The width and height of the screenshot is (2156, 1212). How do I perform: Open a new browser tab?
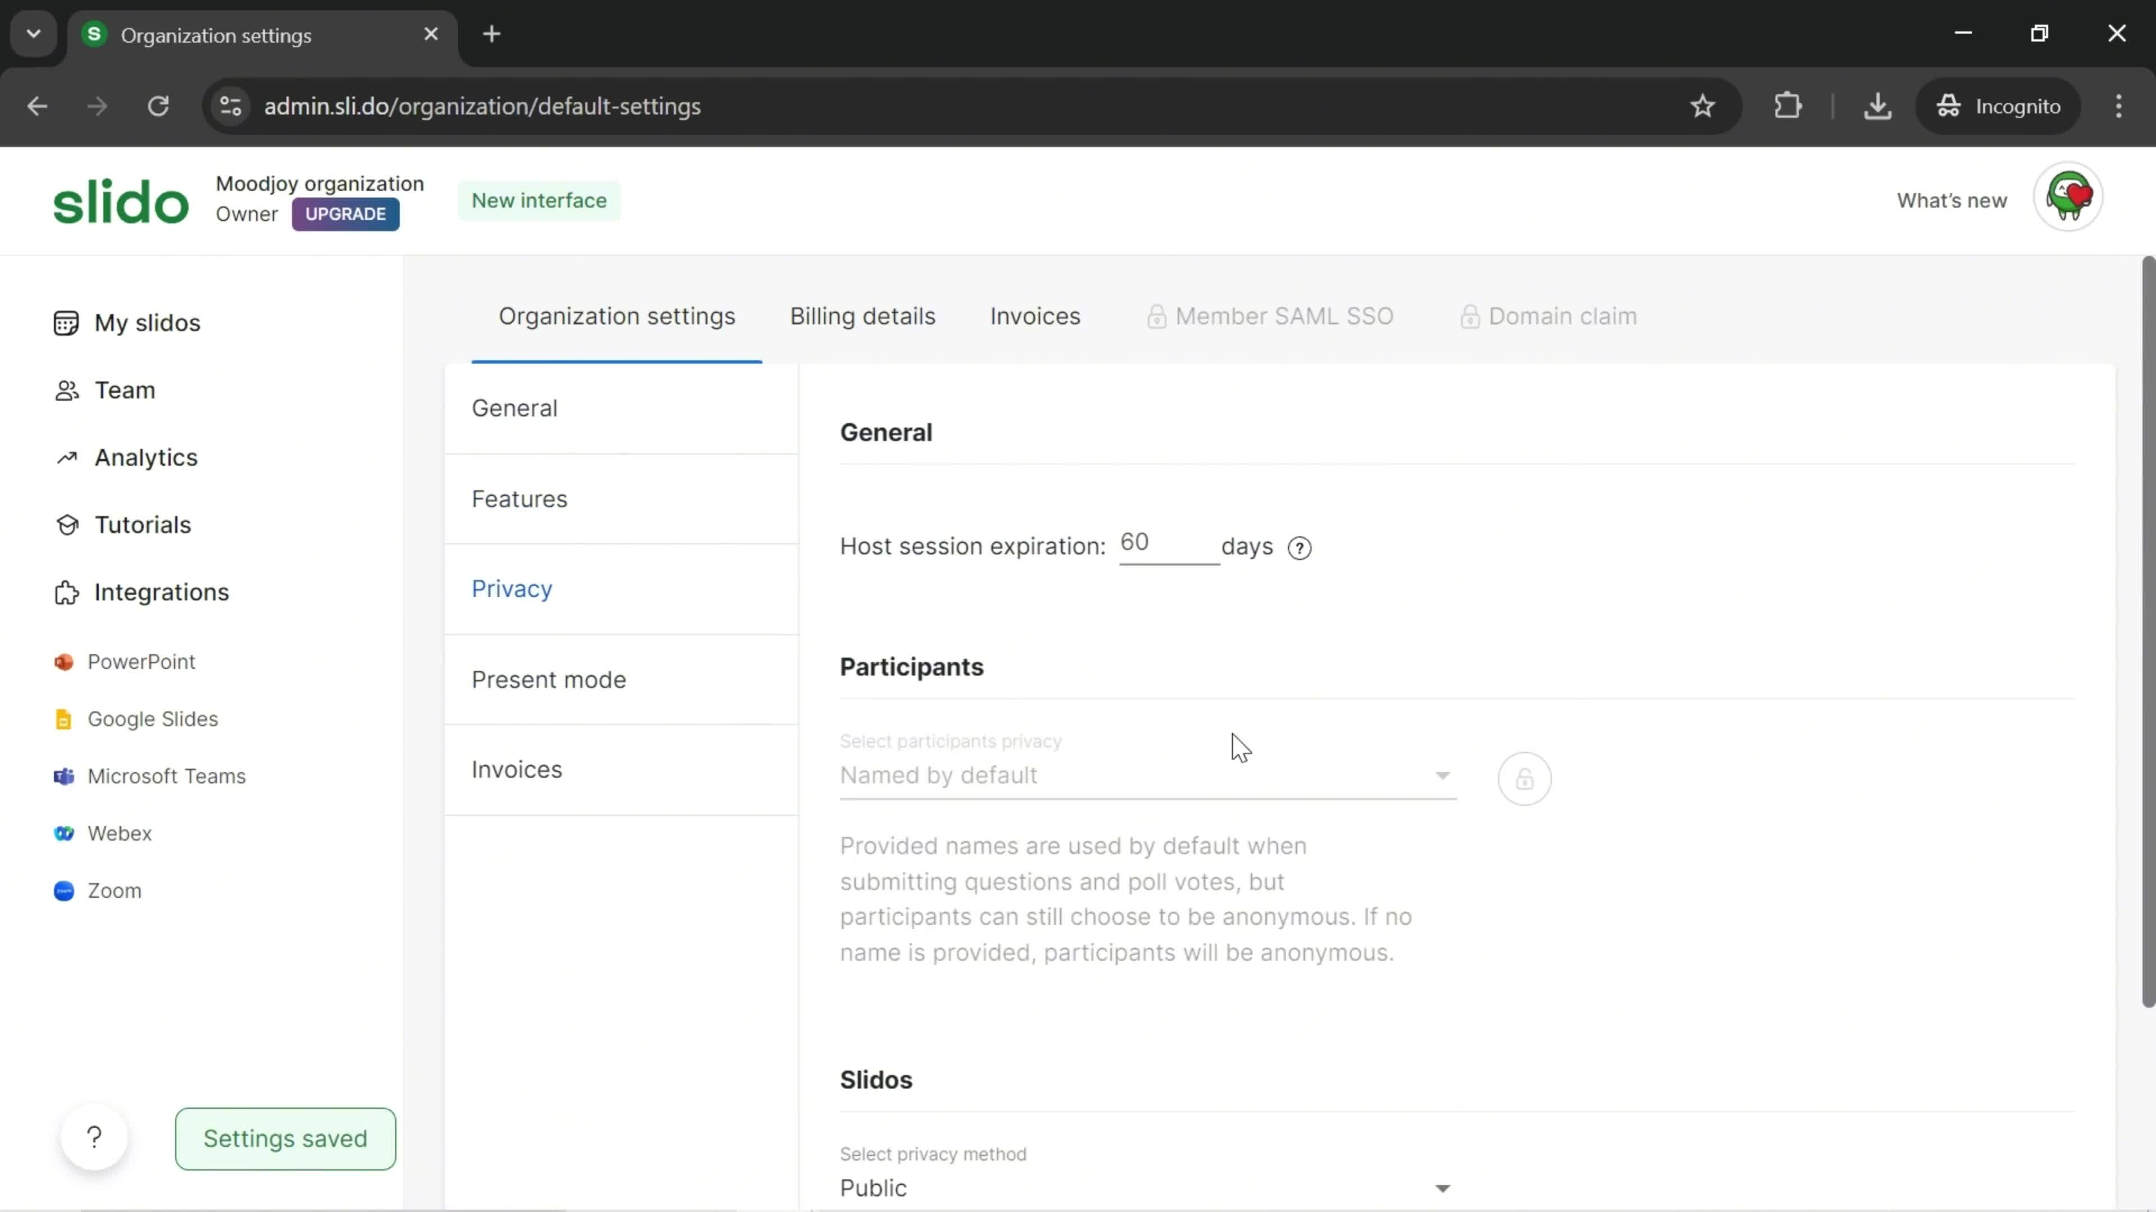click(x=492, y=34)
